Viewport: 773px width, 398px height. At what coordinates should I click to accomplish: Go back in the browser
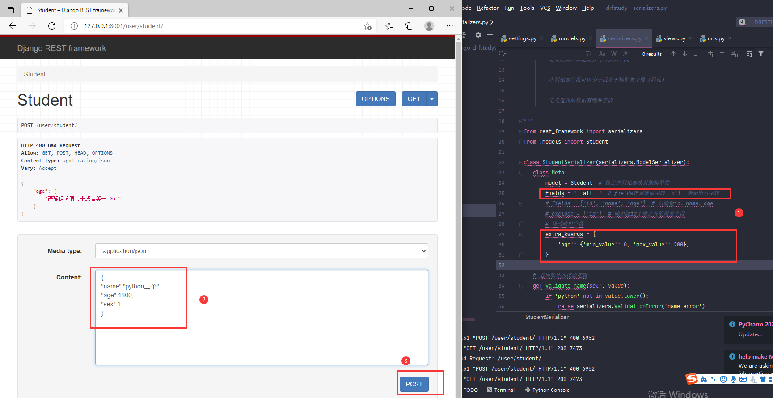pyautogui.click(x=13, y=26)
